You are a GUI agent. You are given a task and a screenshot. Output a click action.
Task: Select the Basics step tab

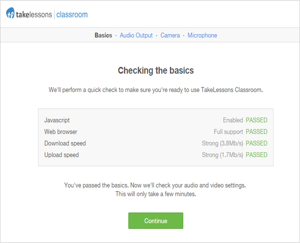(103, 35)
